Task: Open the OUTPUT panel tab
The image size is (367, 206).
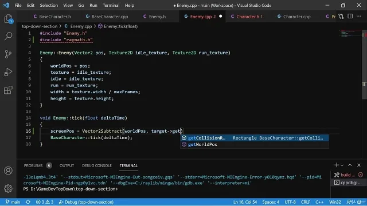Action: (x=67, y=165)
